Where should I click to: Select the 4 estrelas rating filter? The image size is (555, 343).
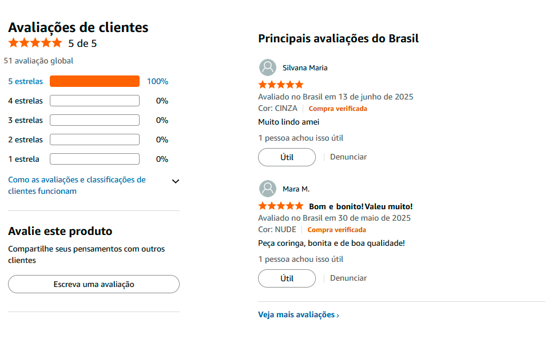click(25, 101)
